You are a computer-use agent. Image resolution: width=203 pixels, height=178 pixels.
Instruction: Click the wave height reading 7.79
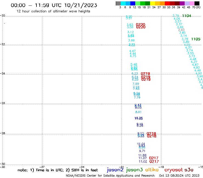(137, 97)
